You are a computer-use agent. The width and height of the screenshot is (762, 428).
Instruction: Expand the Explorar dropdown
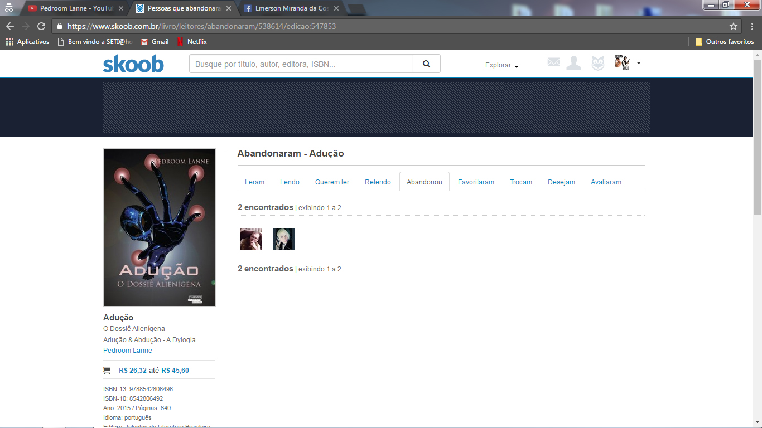pos(501,65)
